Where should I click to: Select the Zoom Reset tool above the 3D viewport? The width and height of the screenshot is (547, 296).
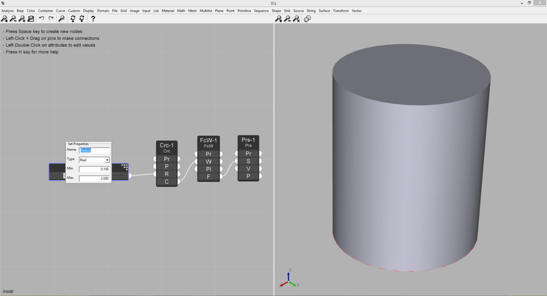pos(296,19)
